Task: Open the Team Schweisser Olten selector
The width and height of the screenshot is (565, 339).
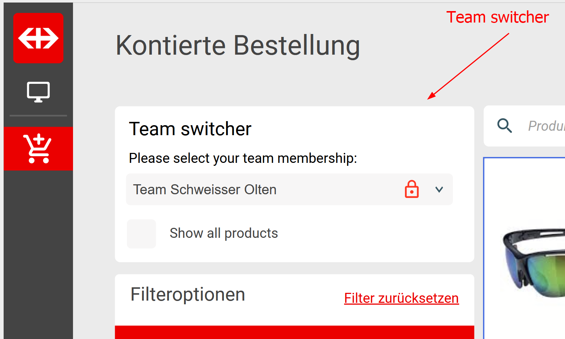Action: point(258,189)
